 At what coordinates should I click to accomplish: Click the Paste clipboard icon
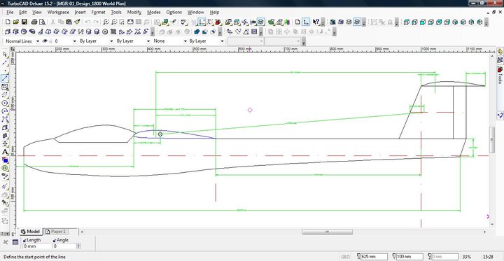pos(69,22)
